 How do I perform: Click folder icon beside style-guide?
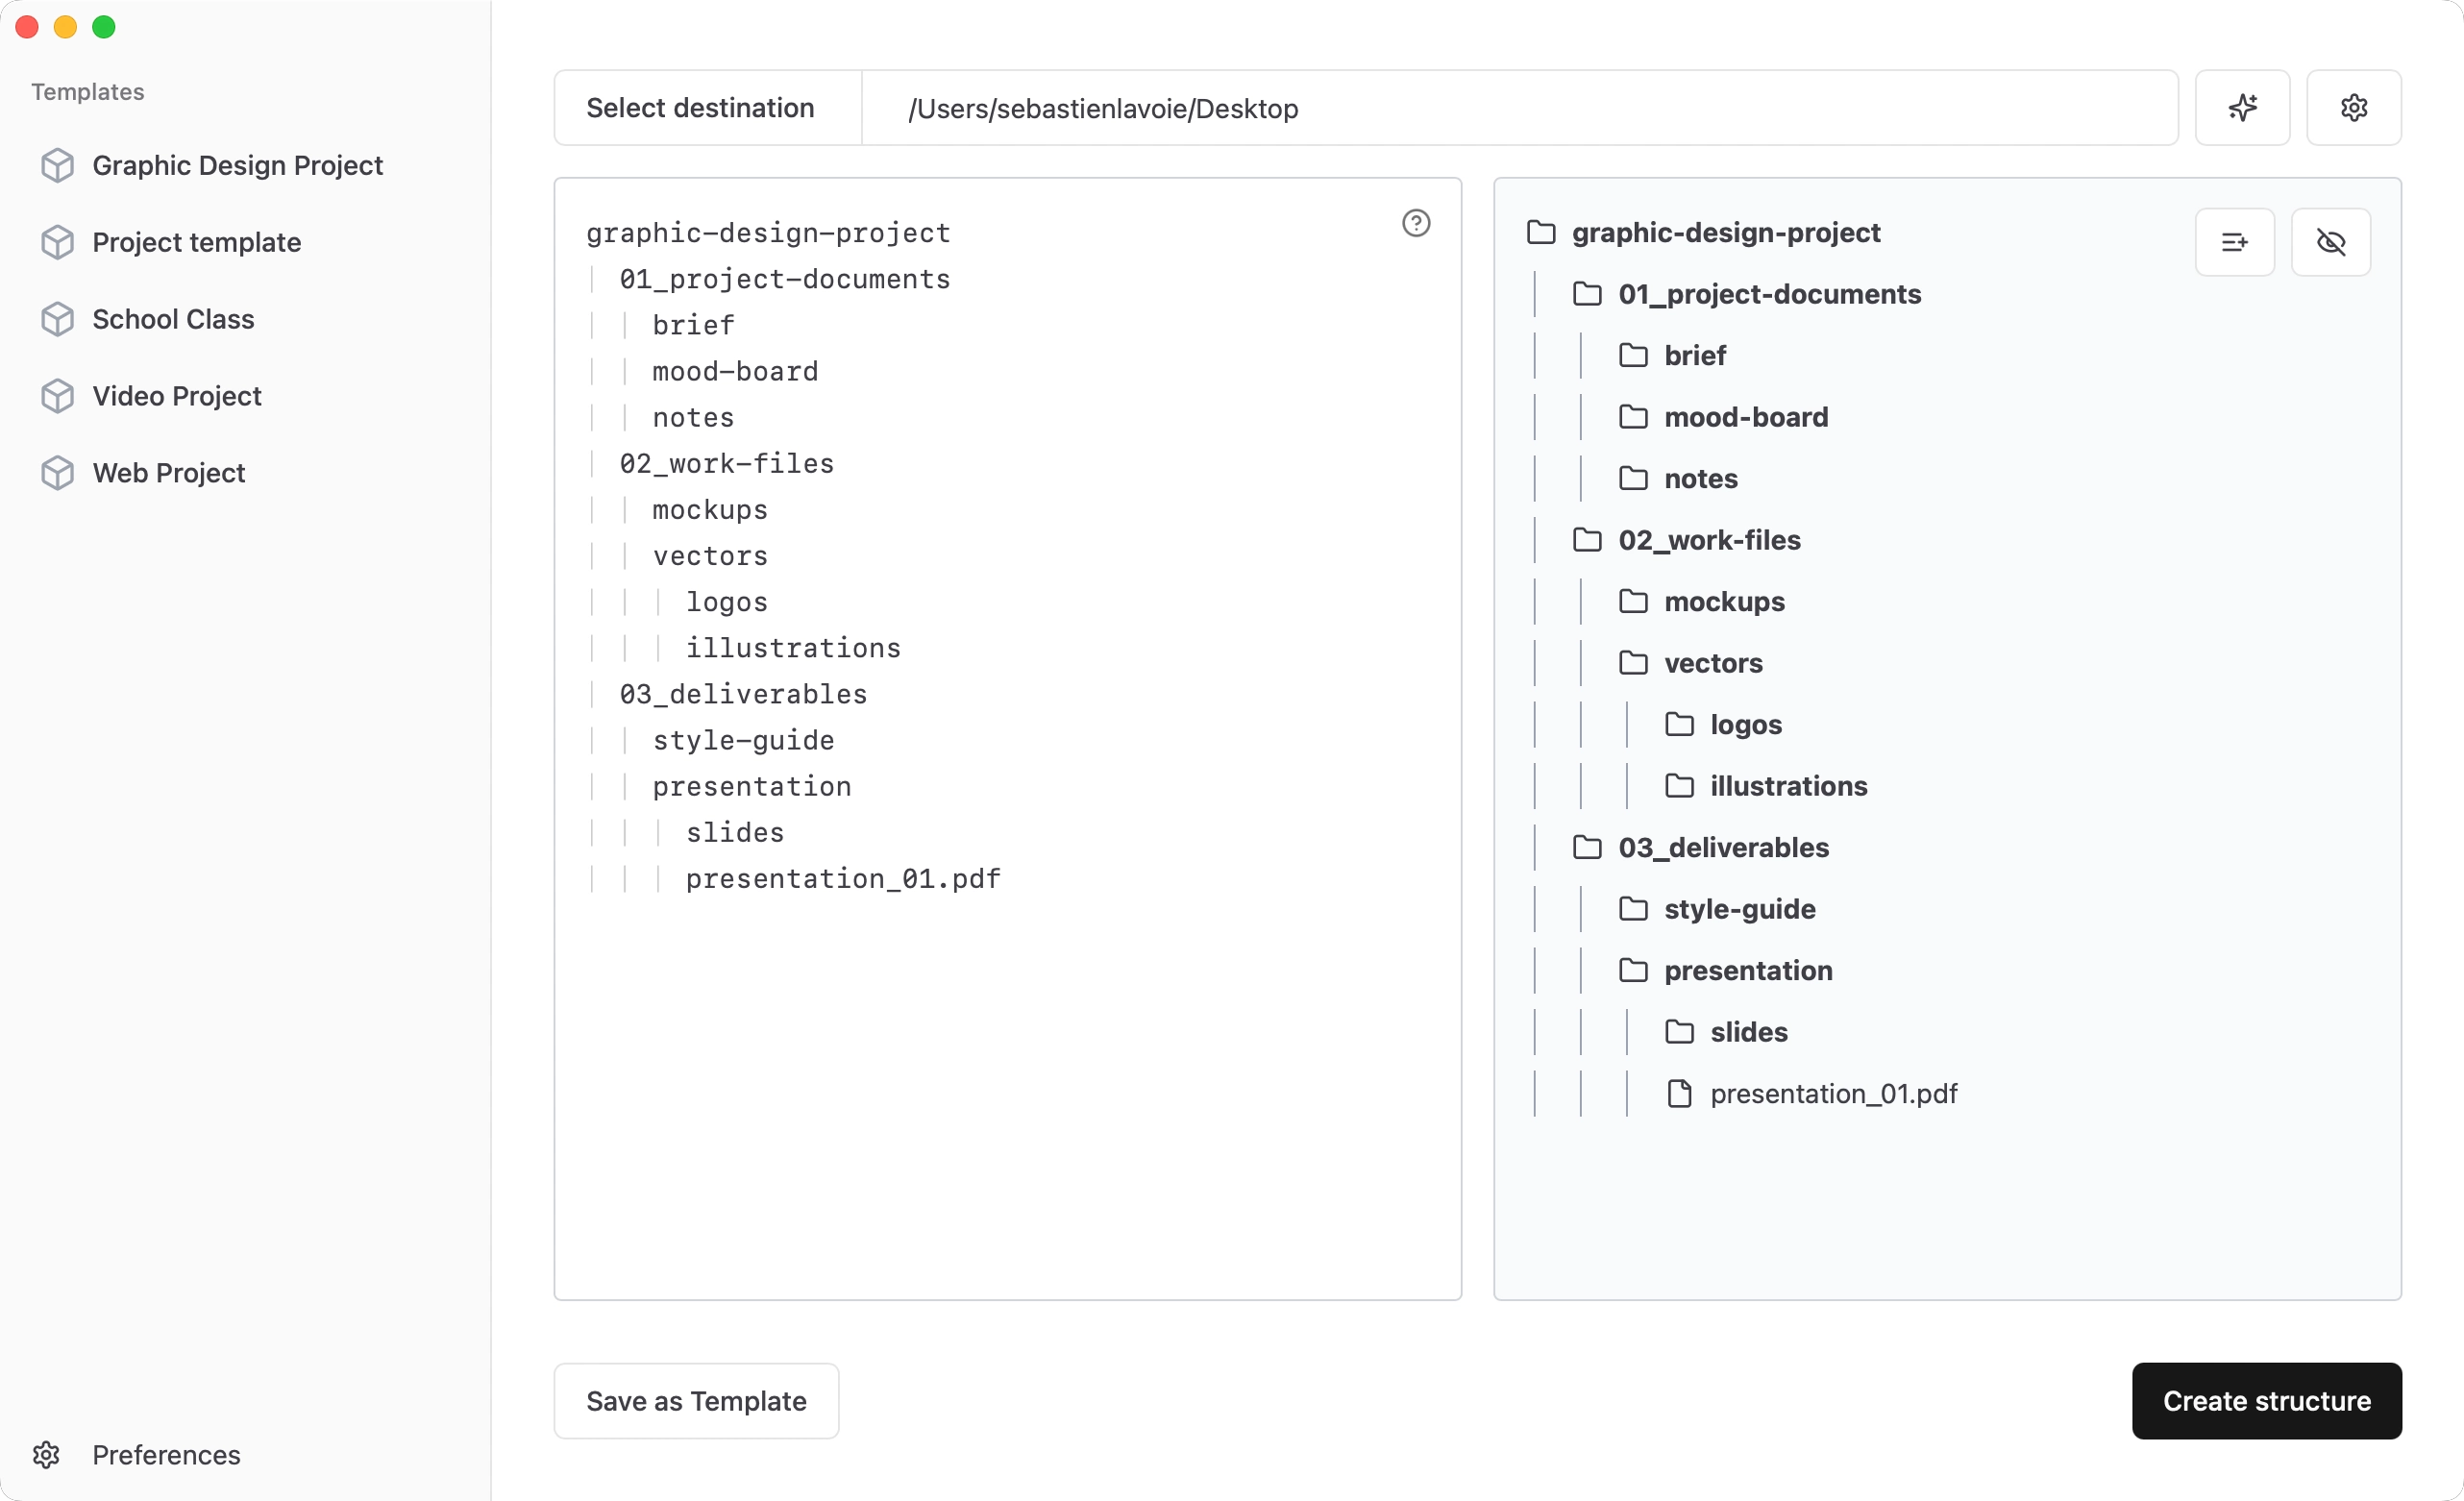click(1632, 909)
